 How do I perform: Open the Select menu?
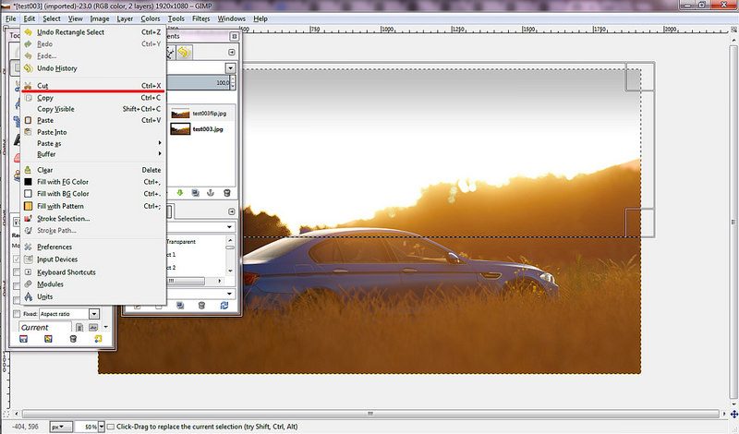pyautogui.click(x=52, y=18)
